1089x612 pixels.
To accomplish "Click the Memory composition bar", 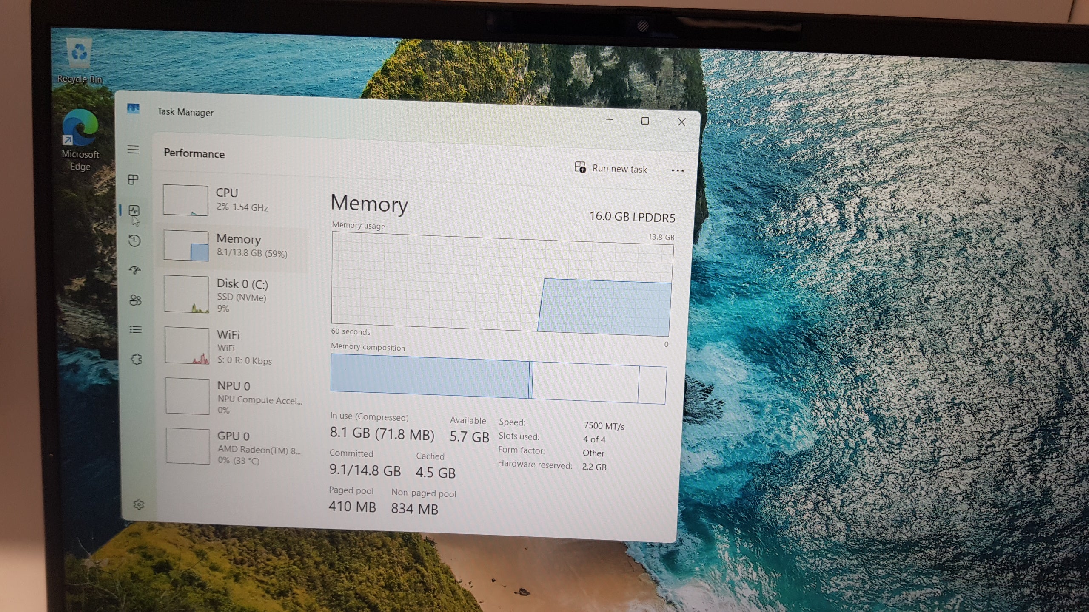I will click(499, 379).
